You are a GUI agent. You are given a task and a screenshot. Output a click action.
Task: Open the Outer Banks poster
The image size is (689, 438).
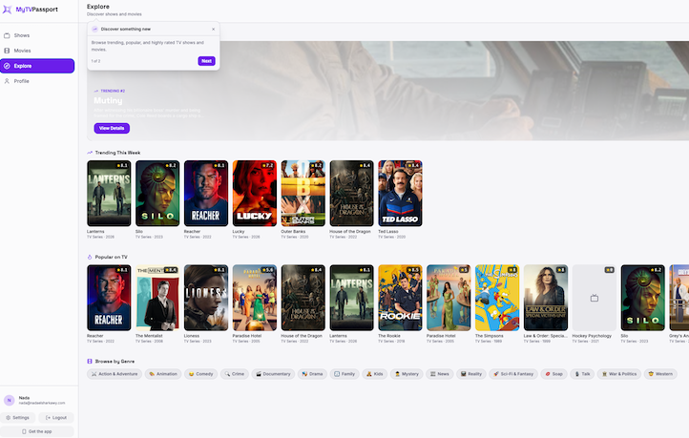point(303,194)
